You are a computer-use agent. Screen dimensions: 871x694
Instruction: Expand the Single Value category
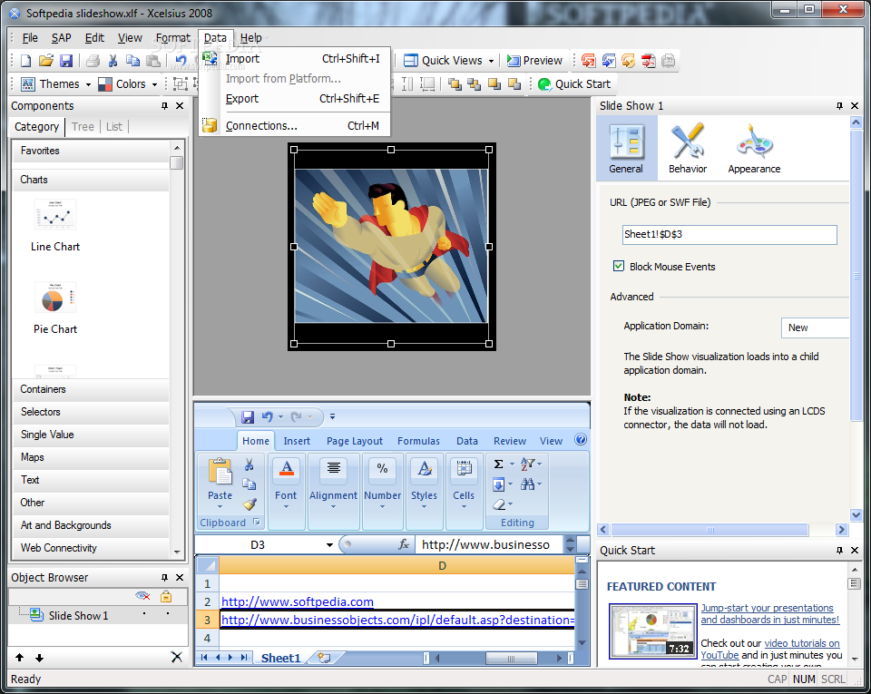point(91,435)
